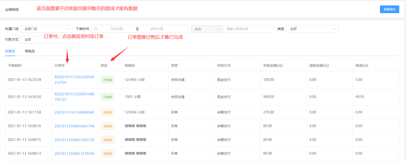Screen dimensions: 406x161
Task: Click the clock icon in date range
Action: pos(96,29)
